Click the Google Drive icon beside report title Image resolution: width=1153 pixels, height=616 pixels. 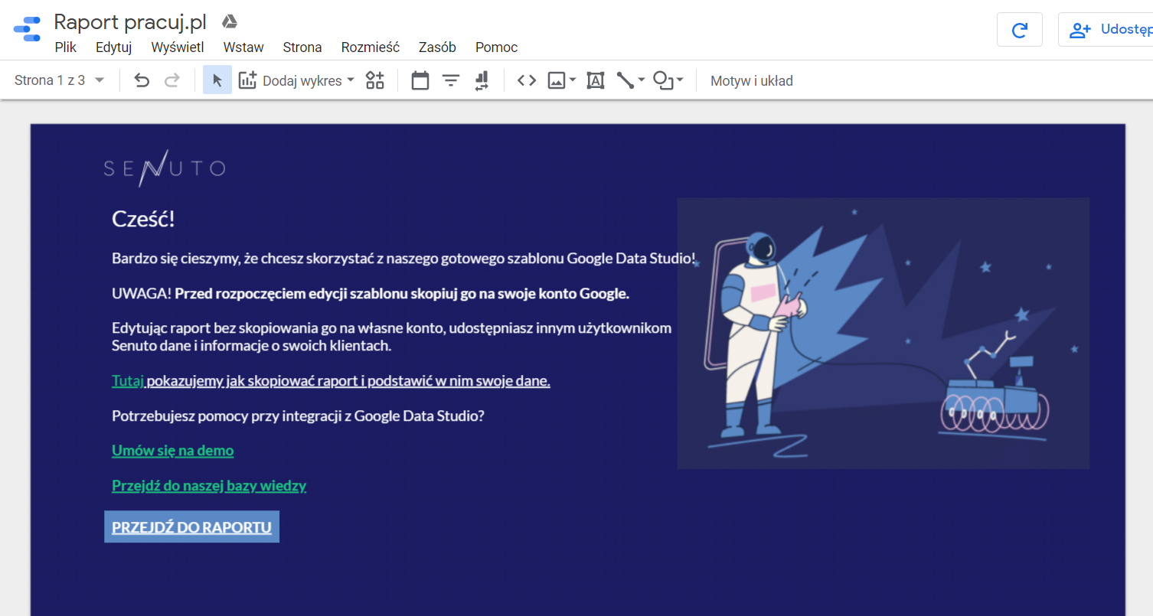(229, 21)
